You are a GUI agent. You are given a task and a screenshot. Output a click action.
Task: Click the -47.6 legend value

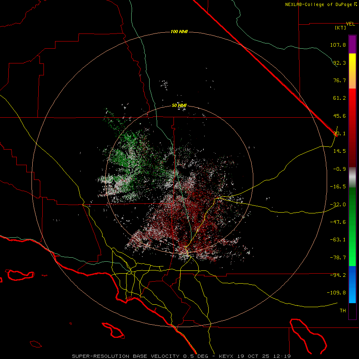[x=338, y=222]
